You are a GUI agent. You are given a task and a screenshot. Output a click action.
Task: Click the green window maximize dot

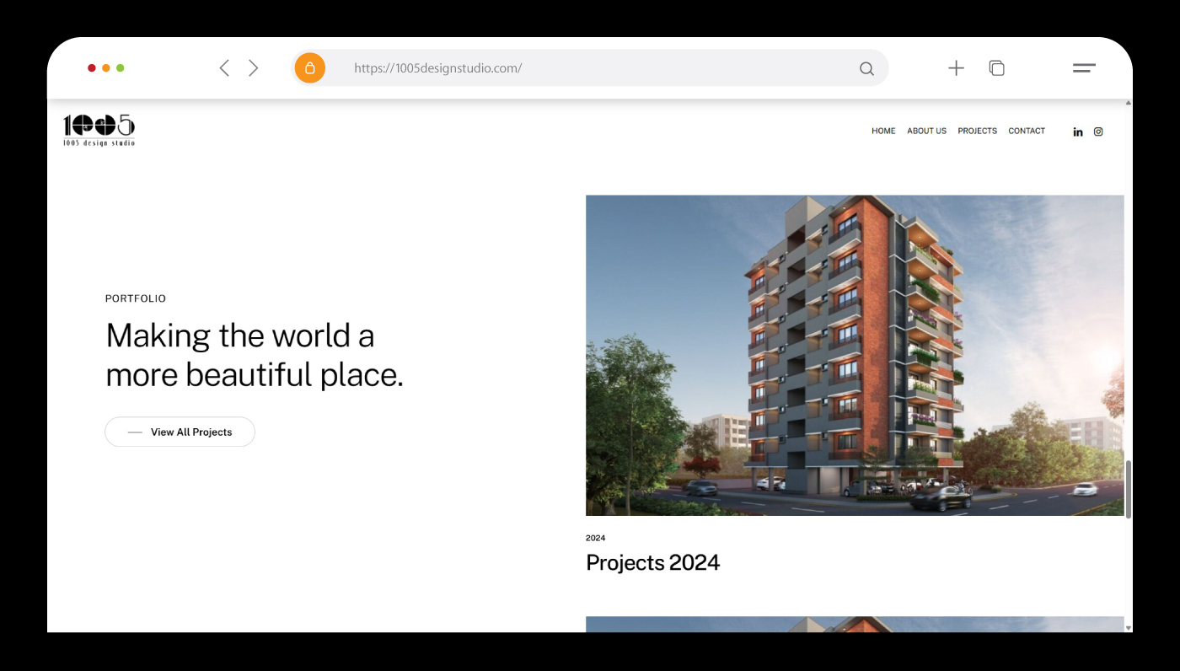121,68
